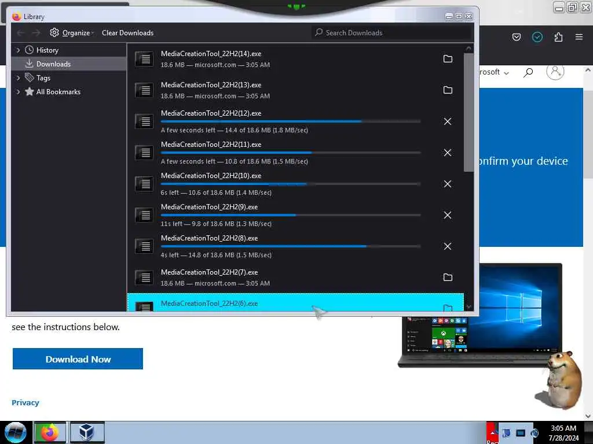Image resolution: width=593 pixels, height=444 pixels.
Task: Open Firefox hamburger application menu
Action: click(579, 37)
